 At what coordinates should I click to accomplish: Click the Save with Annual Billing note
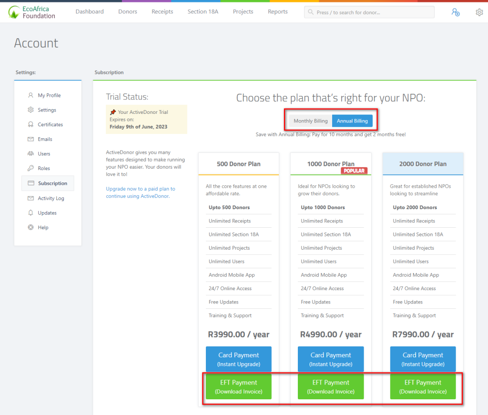coord(331,134)
